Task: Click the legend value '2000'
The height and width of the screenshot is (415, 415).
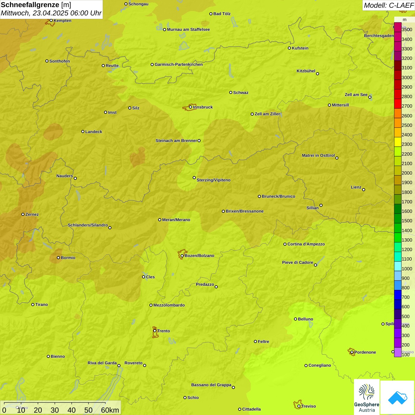Action: 407,173
